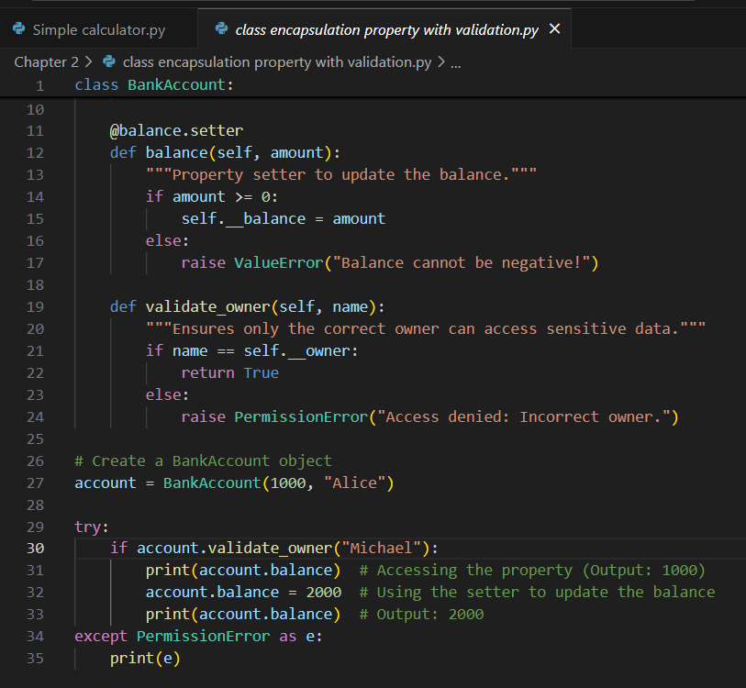Open the Chapter 2 breadcrumb dropdown
The image size is (746, 688).
(47, 62)
